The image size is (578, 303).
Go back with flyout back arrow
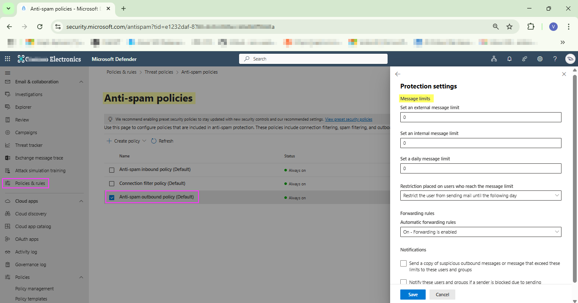tap(397, 74)
